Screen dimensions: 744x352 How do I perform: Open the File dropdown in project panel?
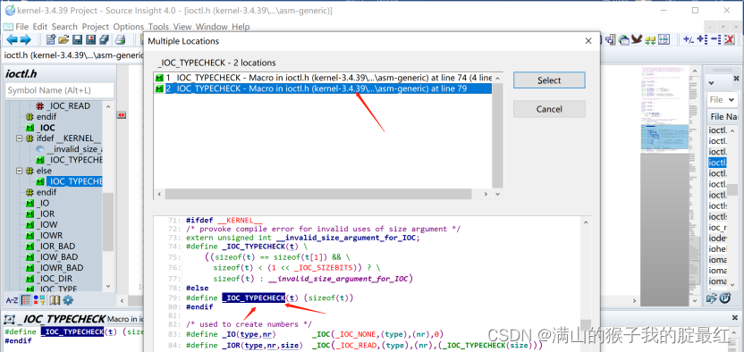(x=722, y=99)
